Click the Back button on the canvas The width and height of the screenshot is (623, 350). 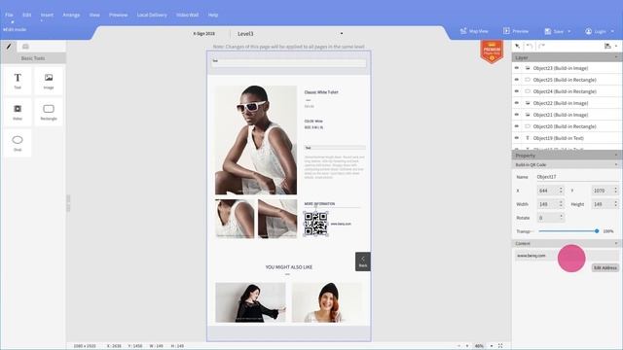coord(363,262)
